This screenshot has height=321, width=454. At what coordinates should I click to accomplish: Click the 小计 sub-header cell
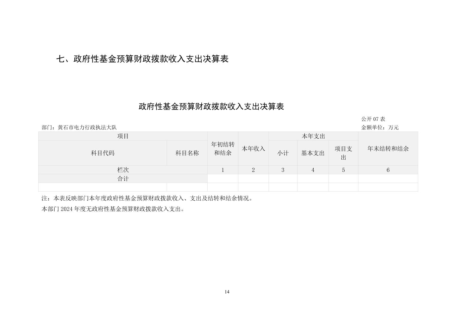pos(283,153)
